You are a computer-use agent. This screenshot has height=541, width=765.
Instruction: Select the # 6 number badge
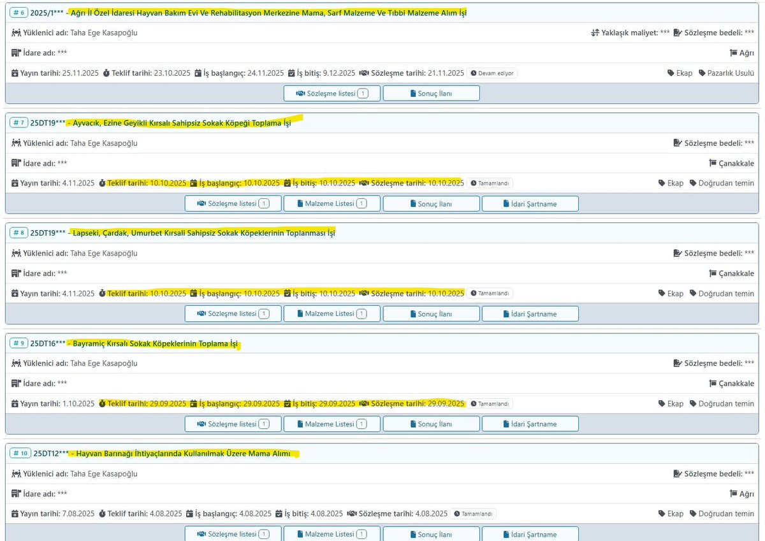coord(18,13)
